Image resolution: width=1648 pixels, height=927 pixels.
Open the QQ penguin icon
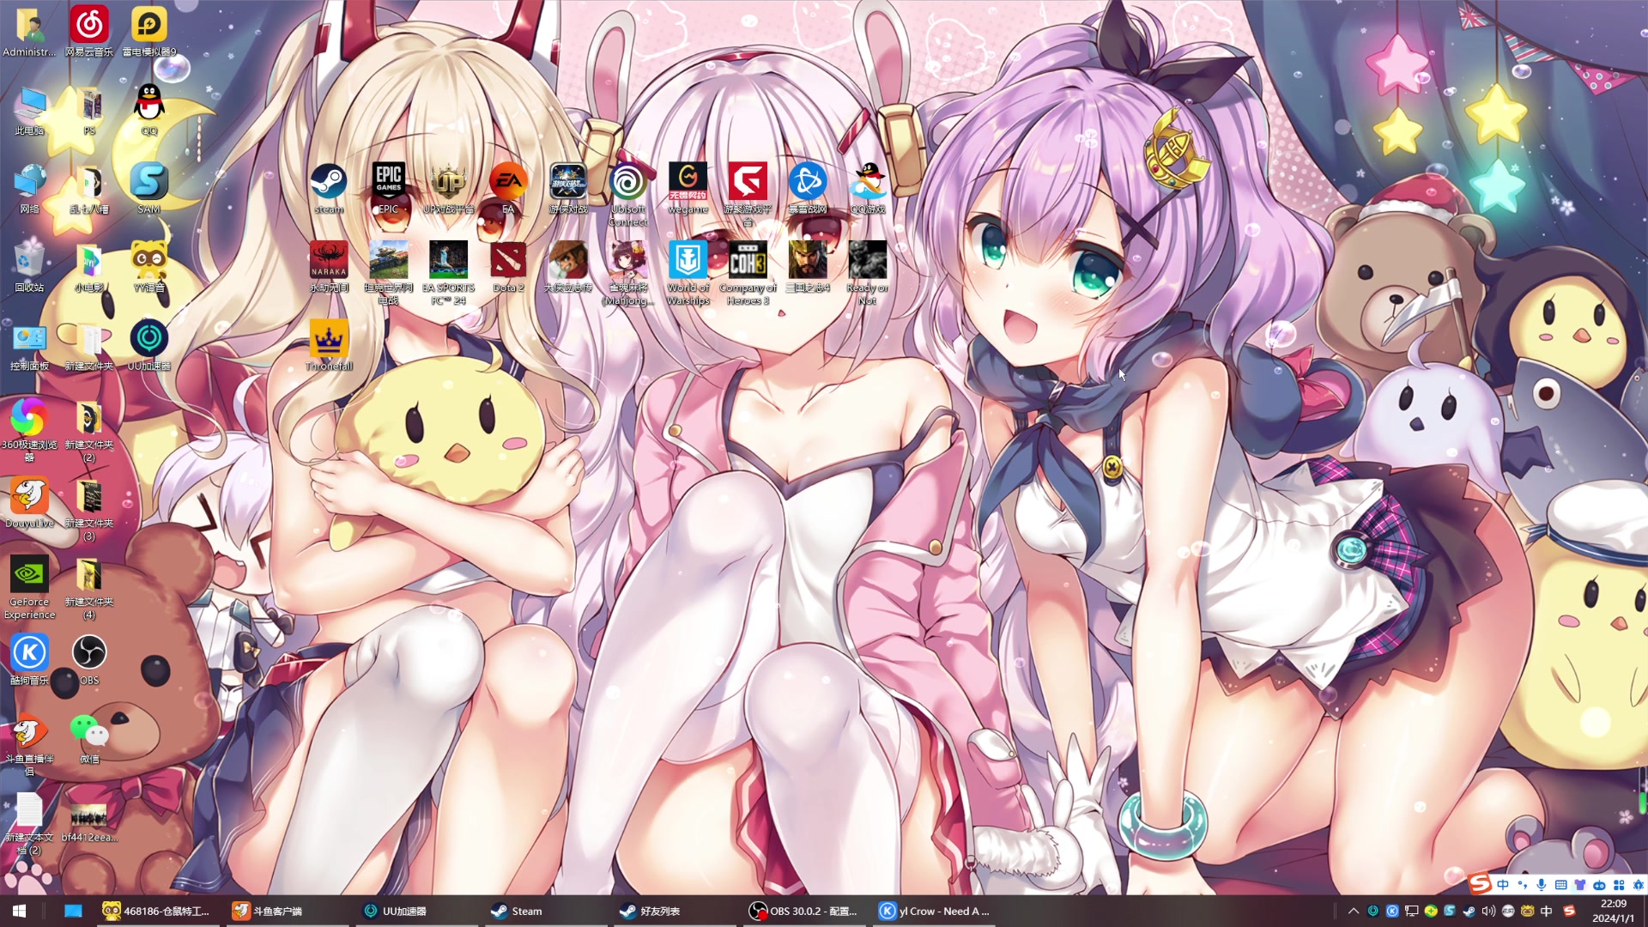click(149, 104)
